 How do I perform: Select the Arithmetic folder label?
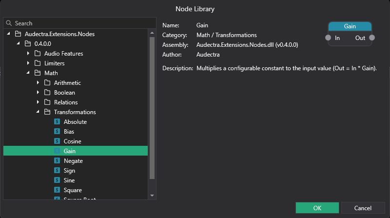click(67, 82)
